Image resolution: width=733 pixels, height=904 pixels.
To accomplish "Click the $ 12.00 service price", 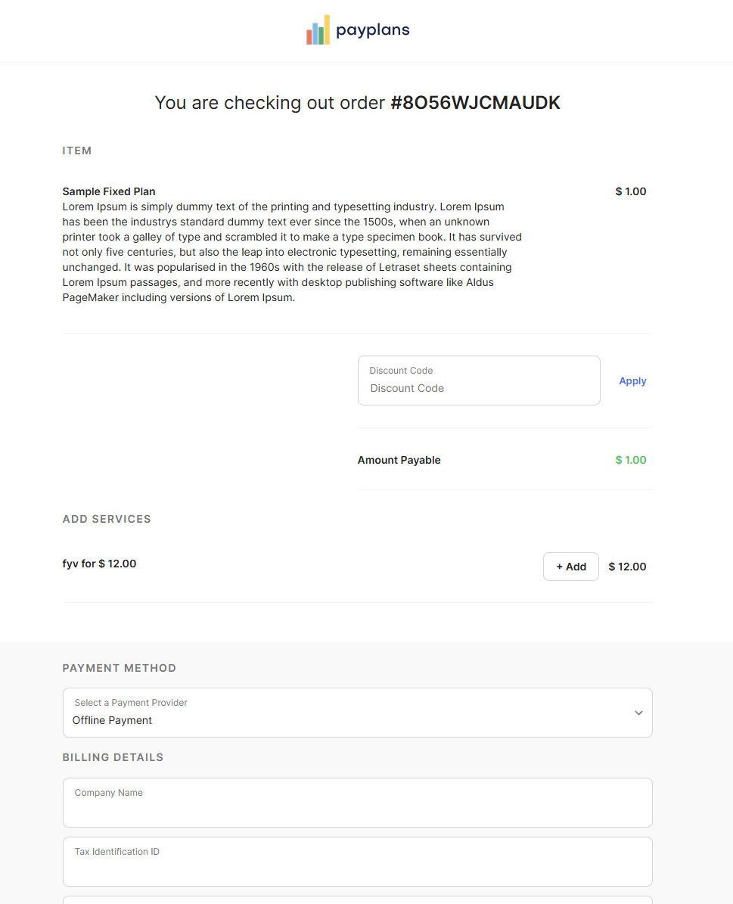I will click(627, 566).
